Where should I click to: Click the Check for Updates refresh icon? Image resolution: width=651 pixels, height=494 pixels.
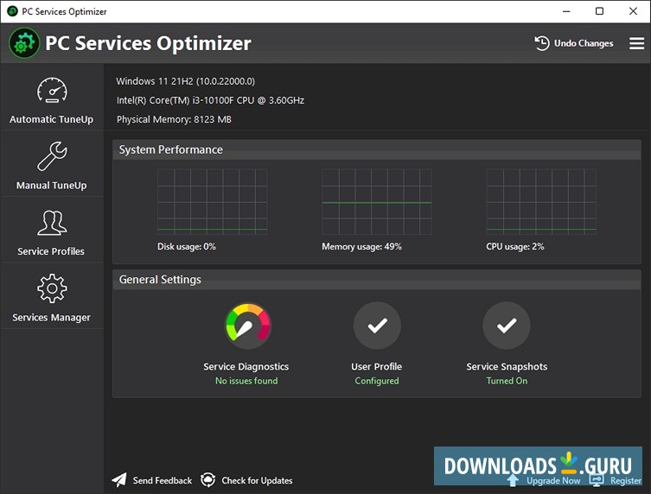click(208, 480)
